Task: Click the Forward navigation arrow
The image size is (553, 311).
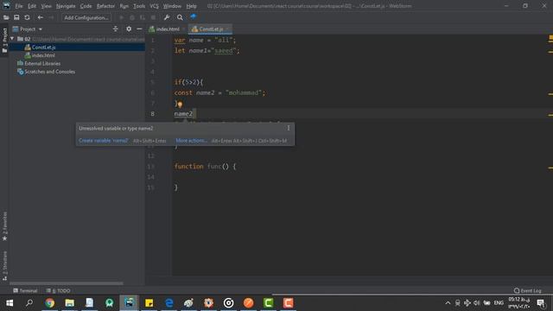Action: pyautogui.click(x=51, y=17)
